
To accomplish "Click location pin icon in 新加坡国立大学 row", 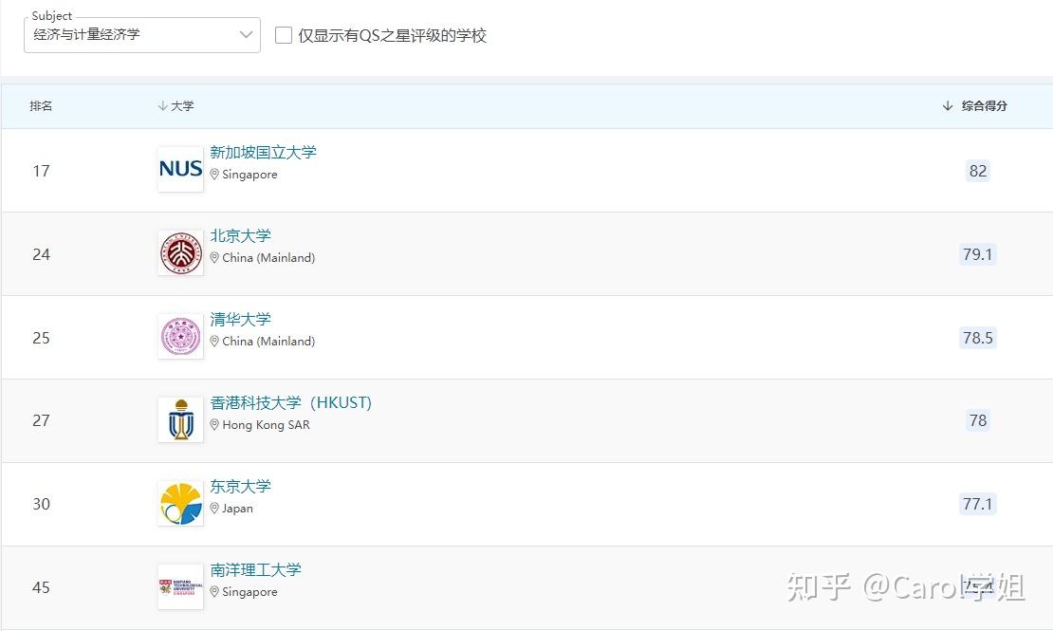I will 214,174.
